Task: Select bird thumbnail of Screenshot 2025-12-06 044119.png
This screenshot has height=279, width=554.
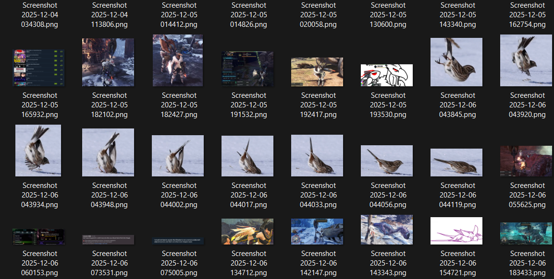Action: coord(456,162)
